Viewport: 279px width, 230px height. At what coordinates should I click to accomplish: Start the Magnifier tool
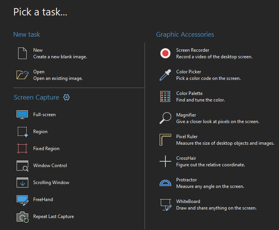coord(165,118)
